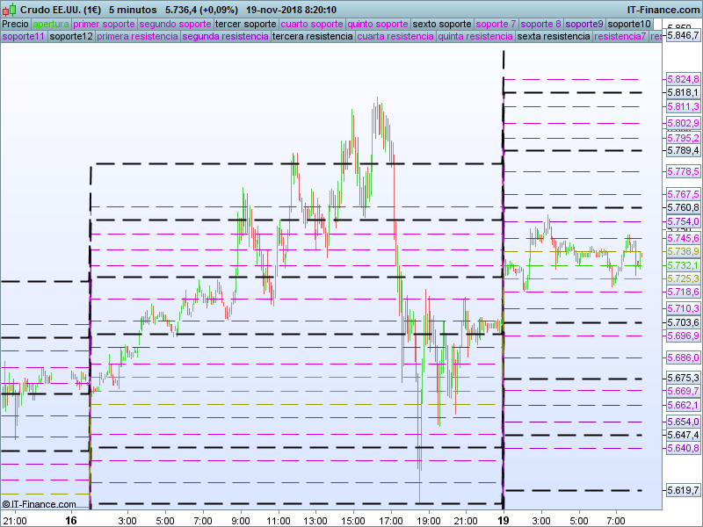Select the 5.738,9 olive price tag
The image size is (703, 527).
tap(683, 251)
